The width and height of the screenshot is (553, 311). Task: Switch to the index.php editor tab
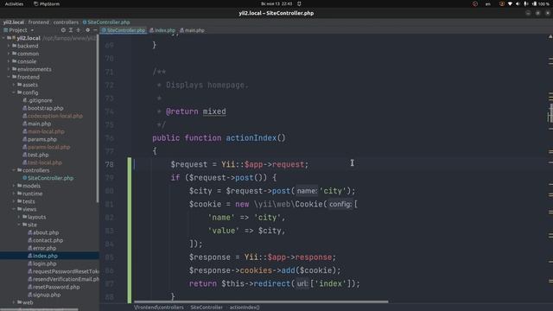pos(162,30)
